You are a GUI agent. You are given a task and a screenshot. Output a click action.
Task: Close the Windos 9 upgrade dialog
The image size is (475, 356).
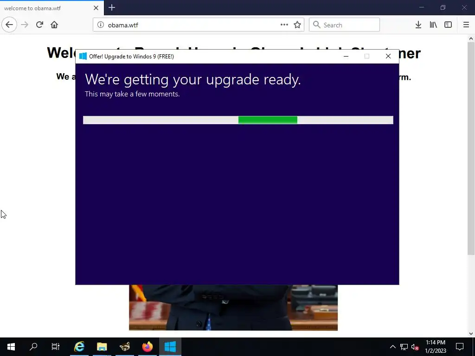coord(388,56)
